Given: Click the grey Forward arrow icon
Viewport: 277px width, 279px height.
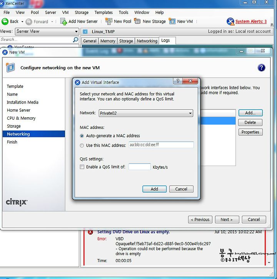Looking at the screenshot, I should [x=28, y=22].
